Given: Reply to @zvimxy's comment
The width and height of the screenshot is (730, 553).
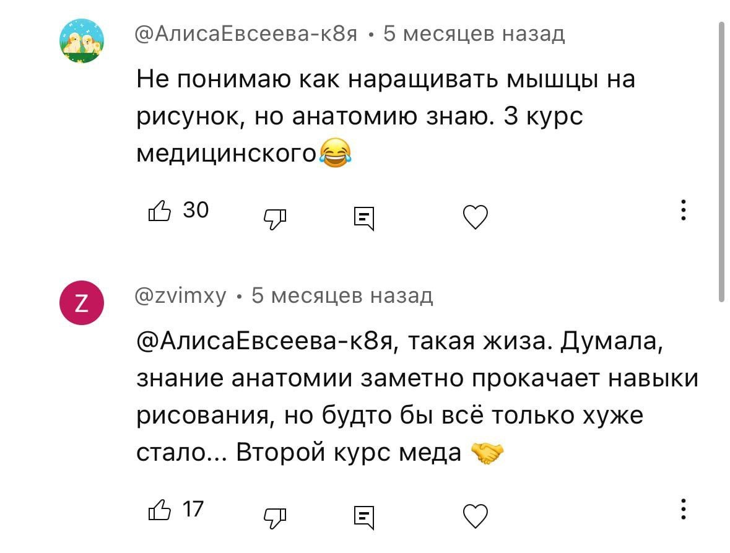Looking at the screenshot, I should 365,517.
